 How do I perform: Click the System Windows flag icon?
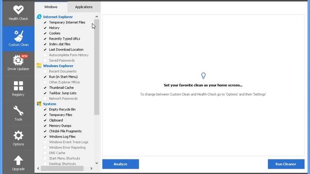39,104
